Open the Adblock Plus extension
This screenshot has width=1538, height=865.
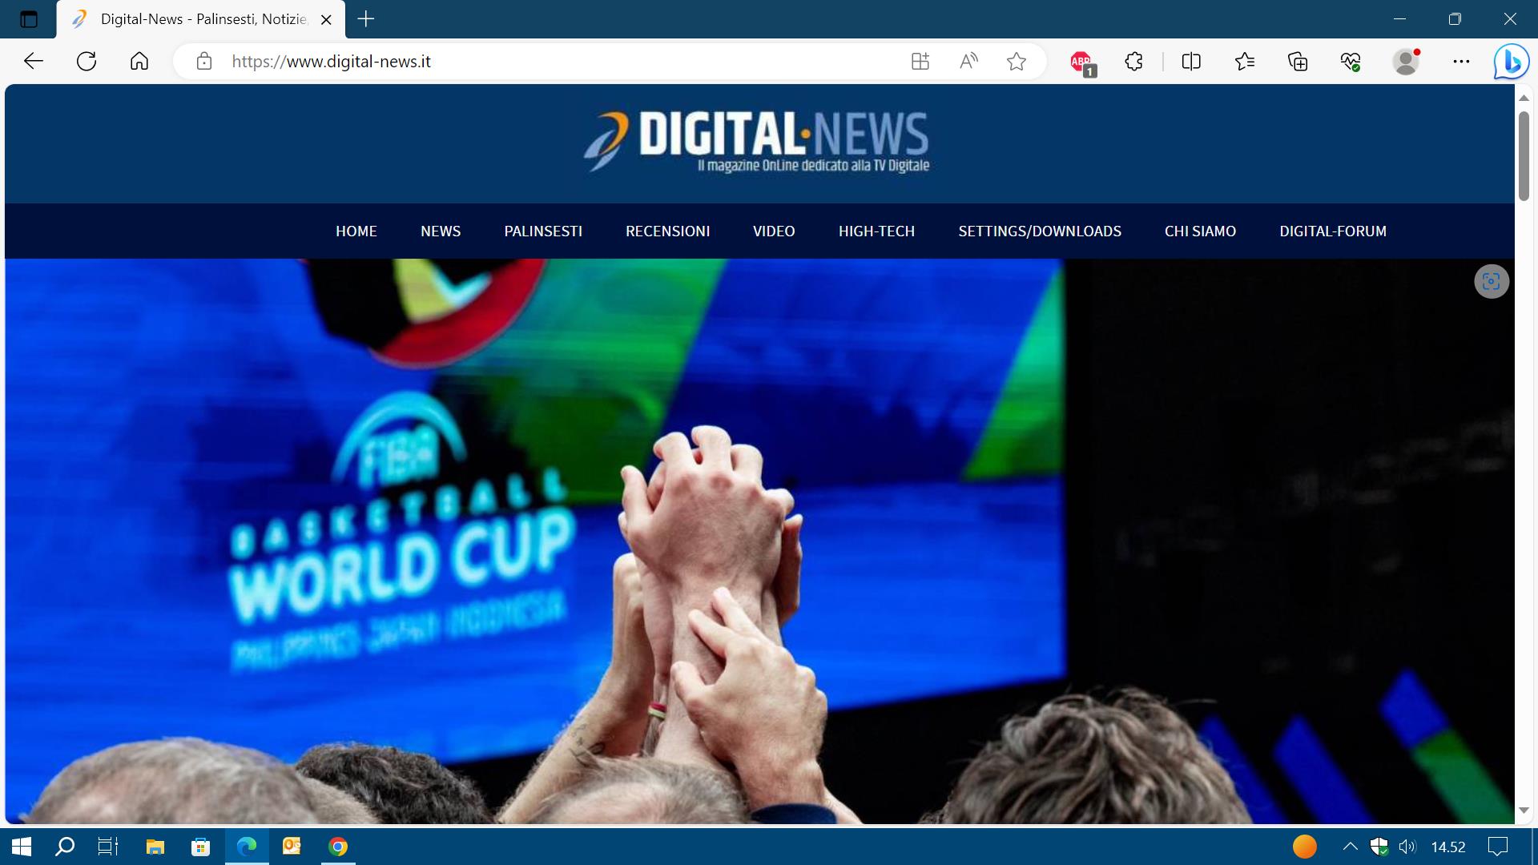1082,62
